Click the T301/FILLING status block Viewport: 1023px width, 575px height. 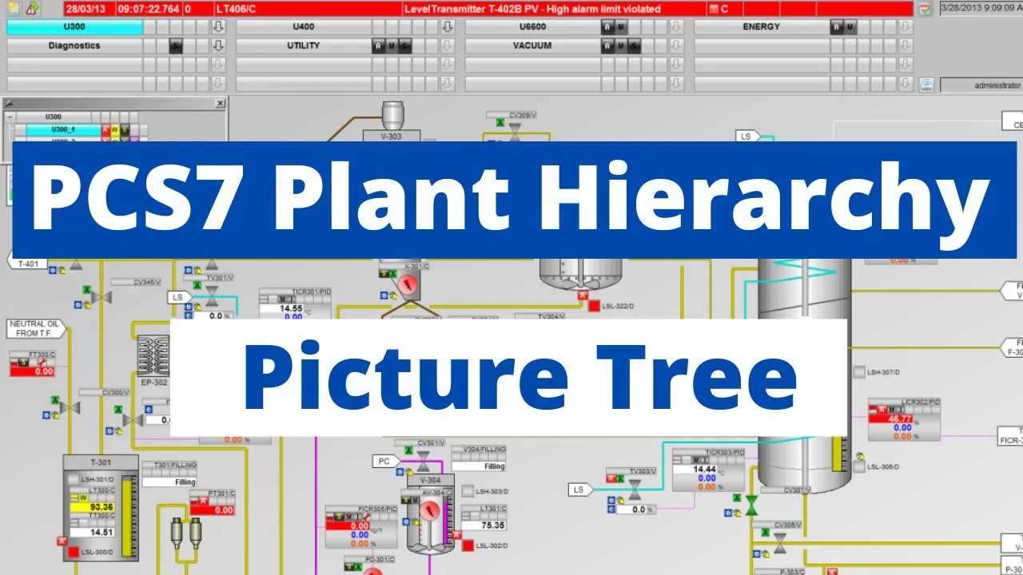point(170,474)
